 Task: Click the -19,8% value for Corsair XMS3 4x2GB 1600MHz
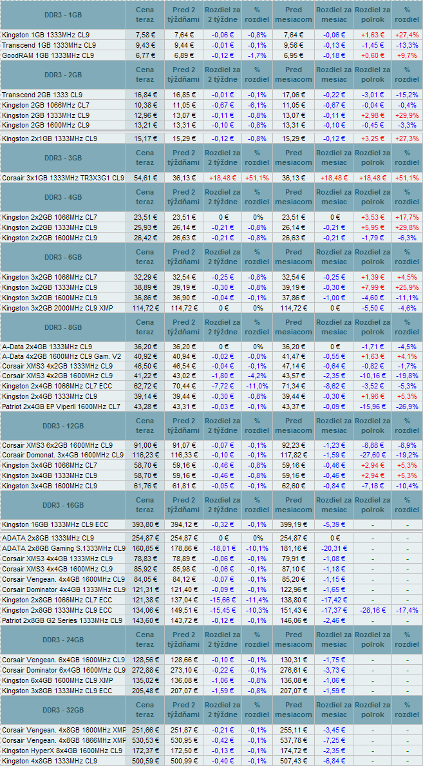tap(408, 376)
